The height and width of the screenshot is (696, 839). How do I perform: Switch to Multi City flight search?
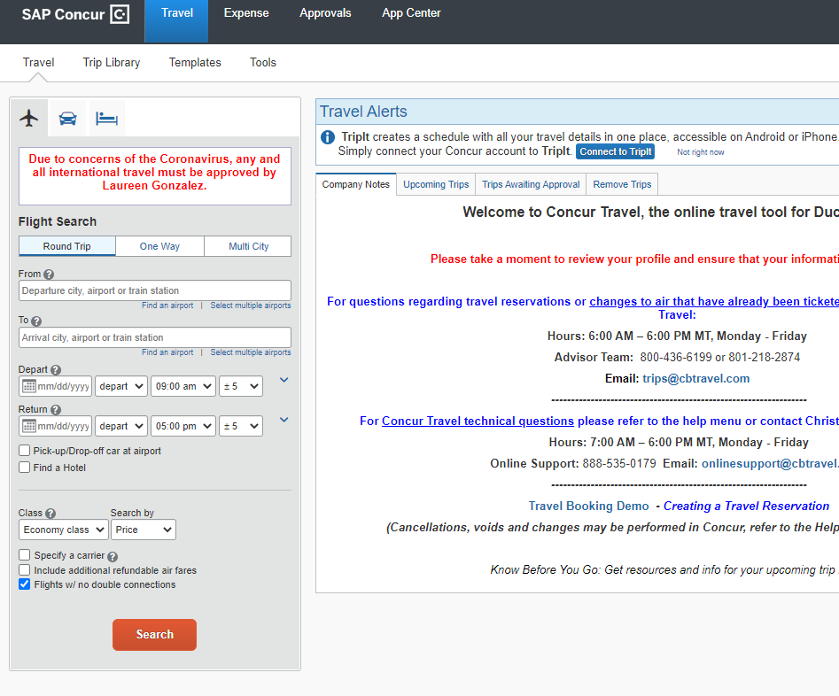point(248,246)
